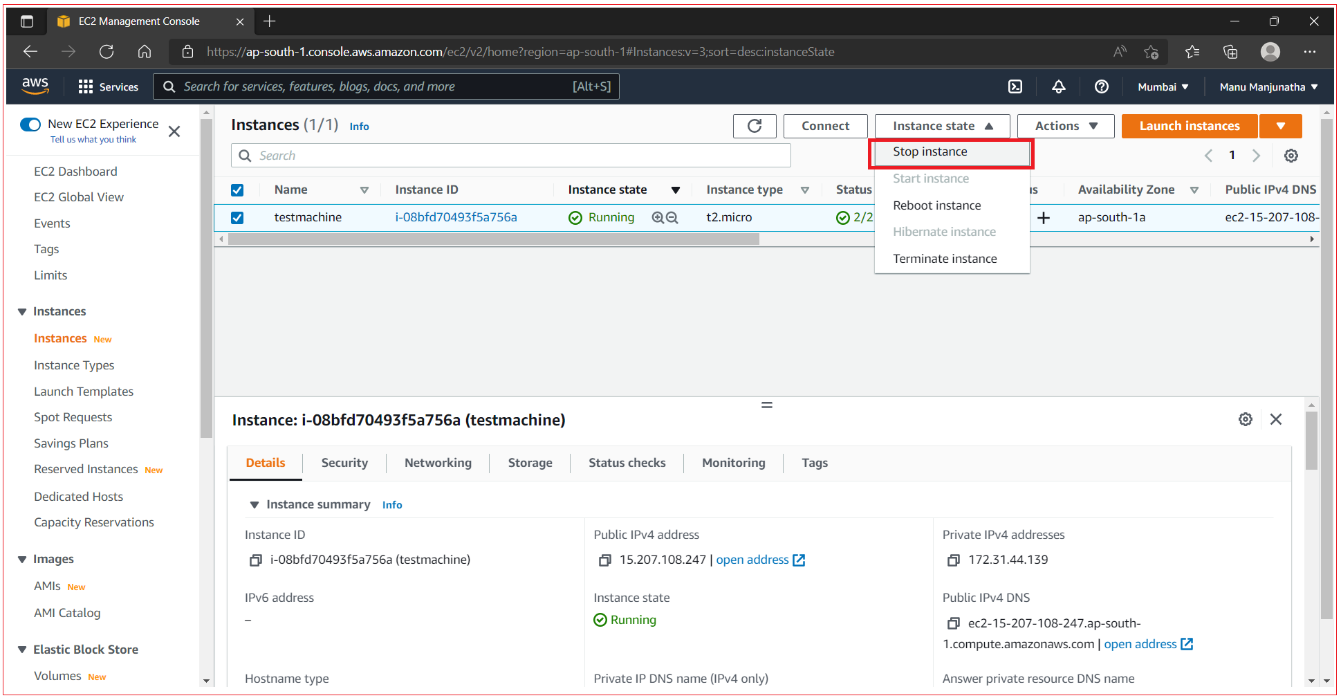This screenshot has width=1341, height=698.
Task: Select Stop instance from the menu
Action: pos(952,152)
